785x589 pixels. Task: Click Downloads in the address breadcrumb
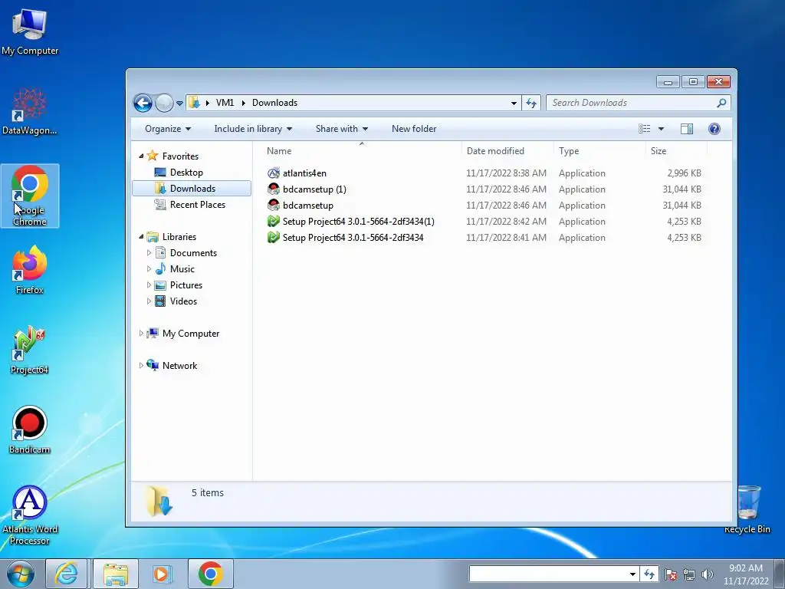point(274,103)
